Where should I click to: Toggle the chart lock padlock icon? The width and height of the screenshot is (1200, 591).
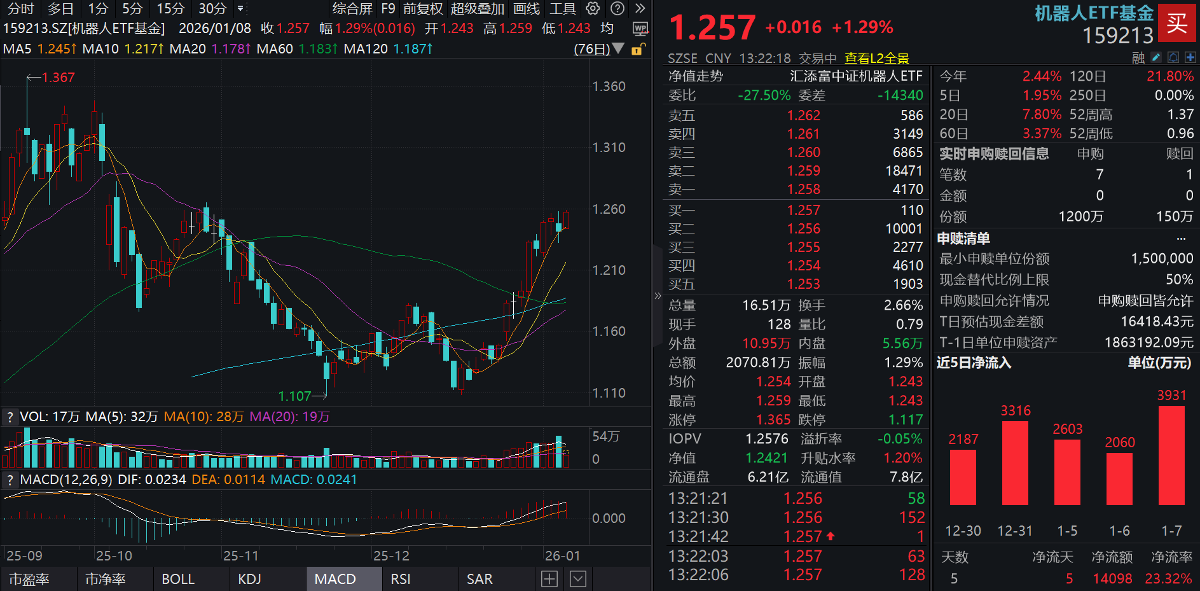(x=637, y=49)
